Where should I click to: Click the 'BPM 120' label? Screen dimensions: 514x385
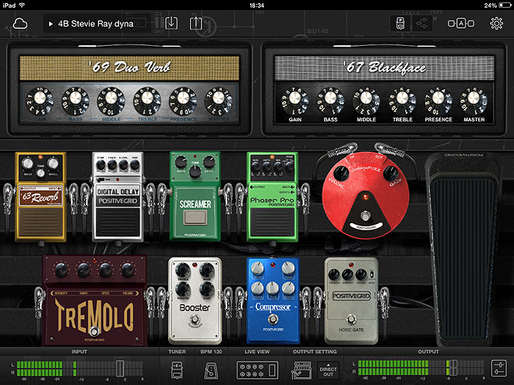click(211, 352)
